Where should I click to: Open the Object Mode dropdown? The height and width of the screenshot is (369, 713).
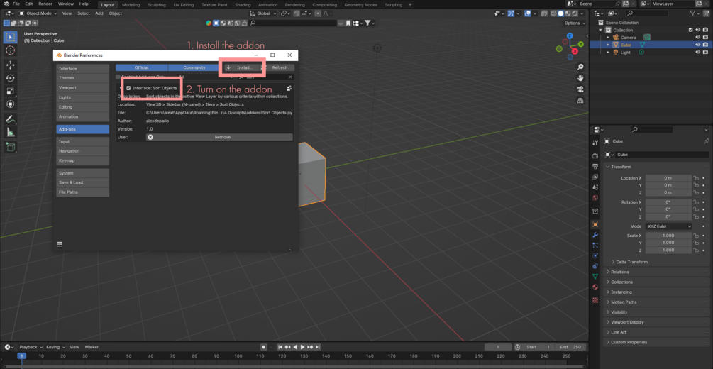(38, 13)
